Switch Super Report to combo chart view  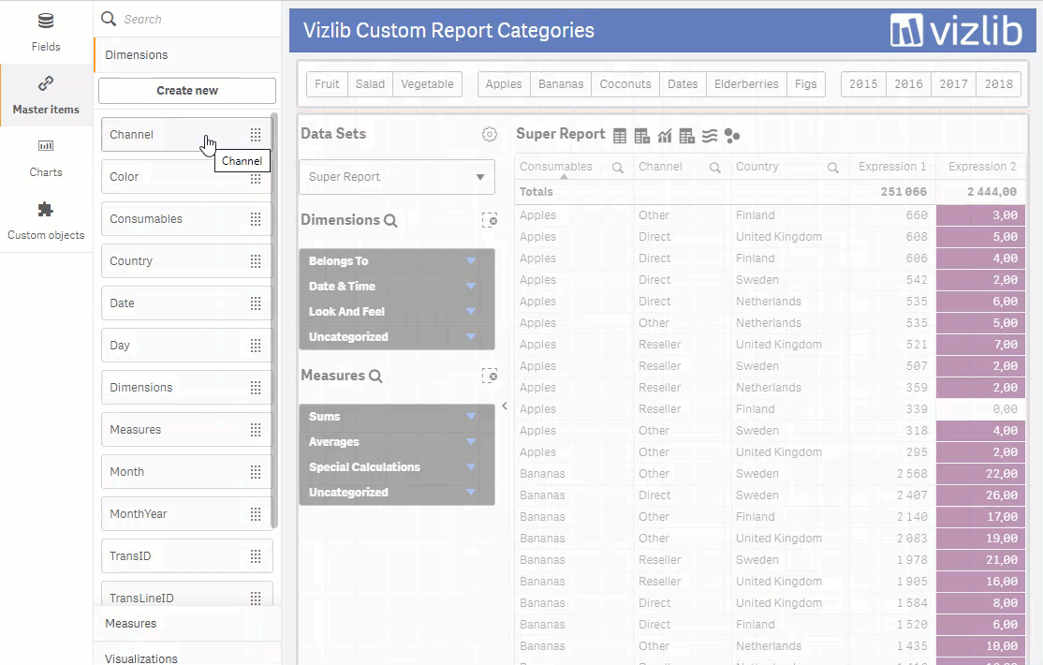pyautogui.click(x=665, y=136)
